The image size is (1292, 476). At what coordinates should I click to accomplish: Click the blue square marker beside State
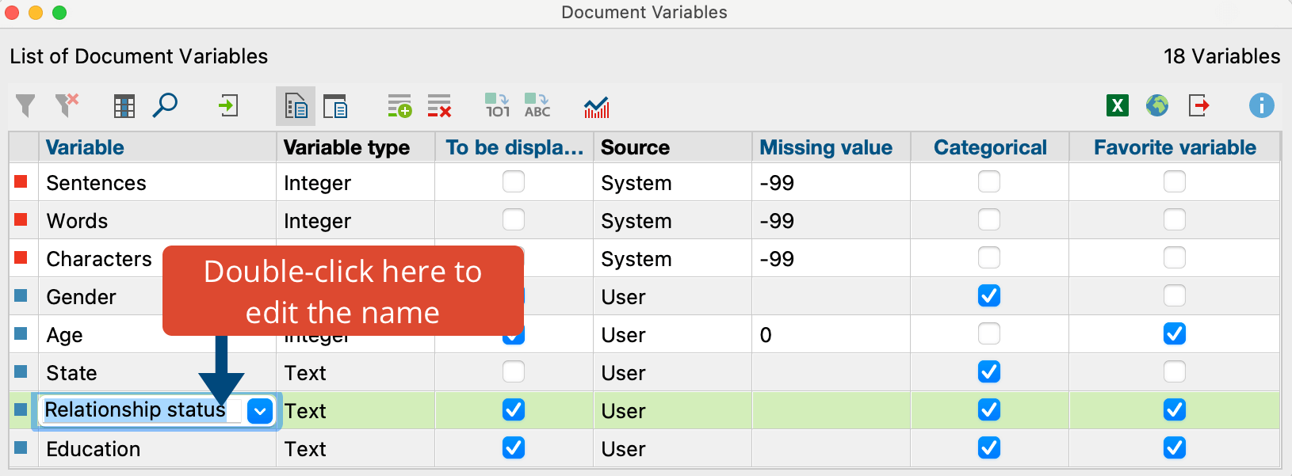[21, 371]
